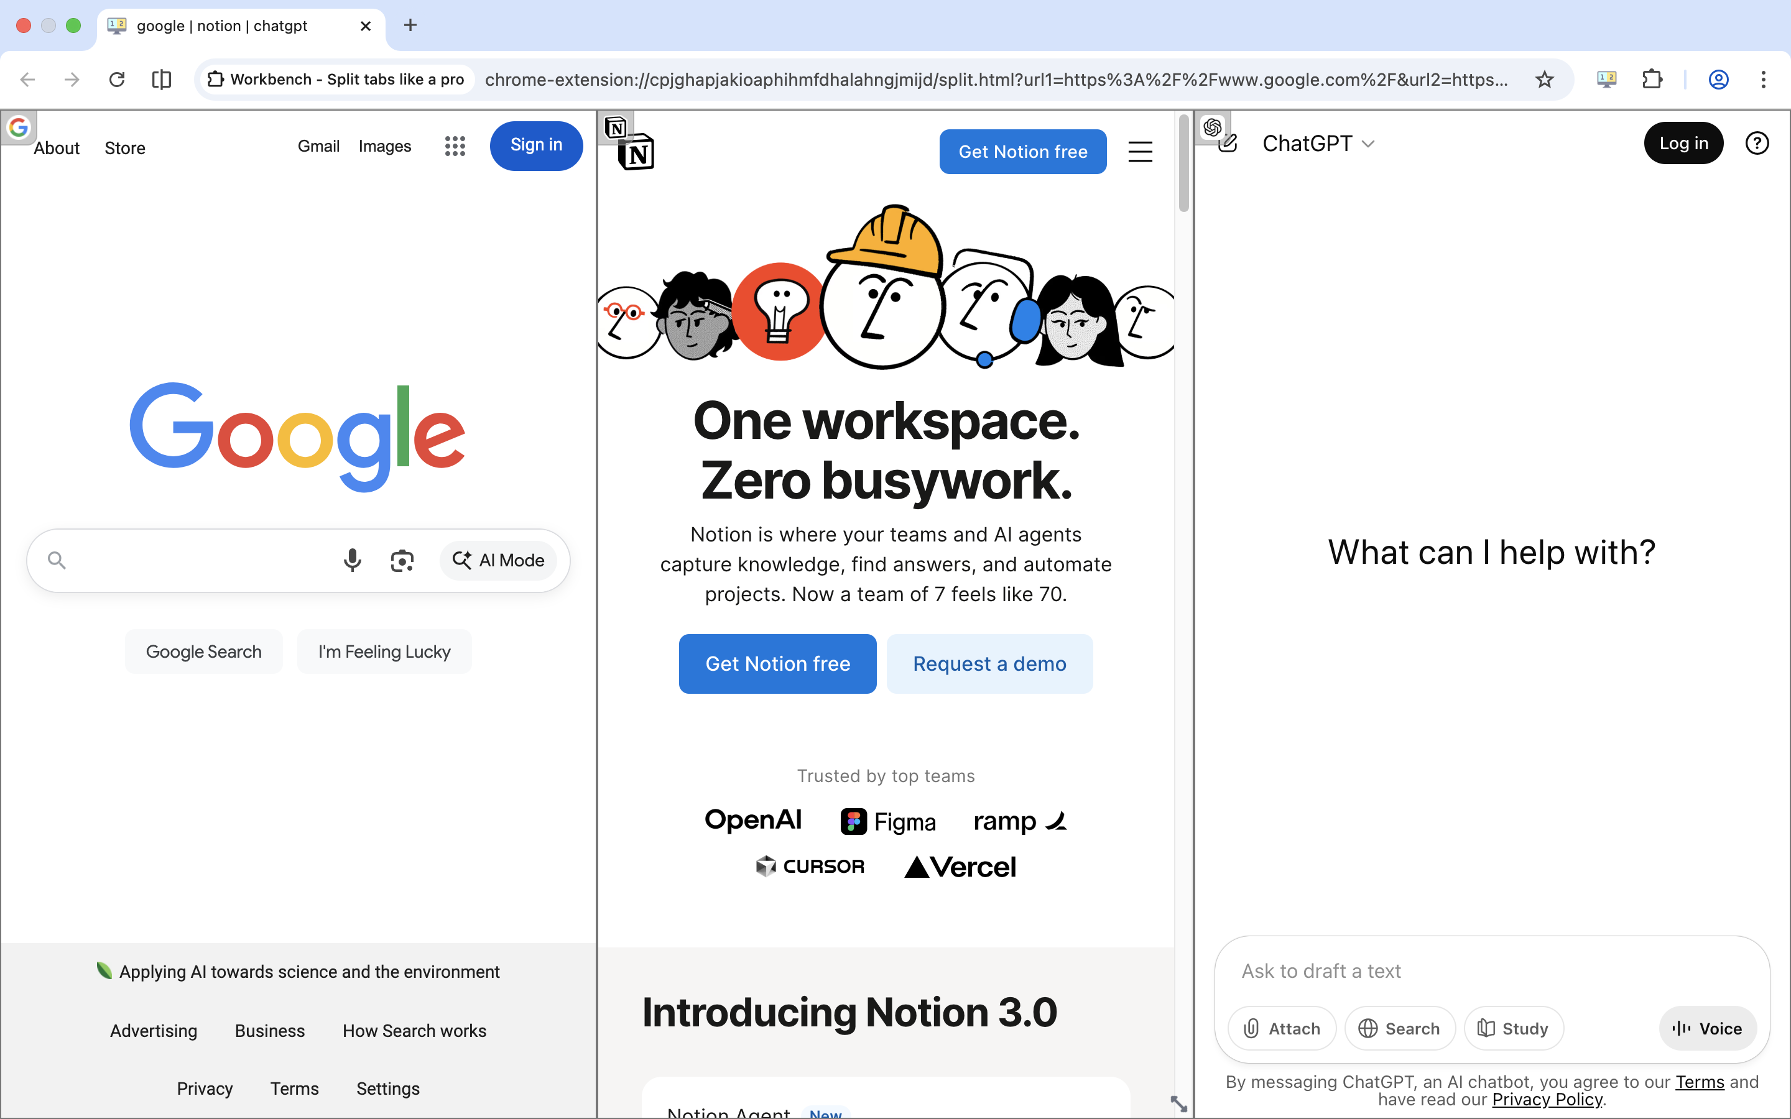Enable Study mode in ChatGPT composer

tap(1514, 1028)
